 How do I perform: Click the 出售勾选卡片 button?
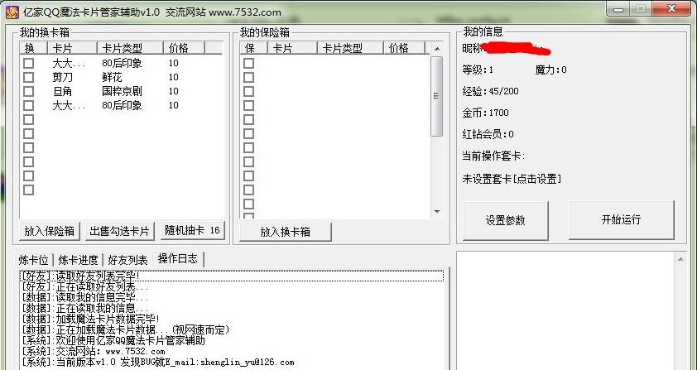coord(119,231)
